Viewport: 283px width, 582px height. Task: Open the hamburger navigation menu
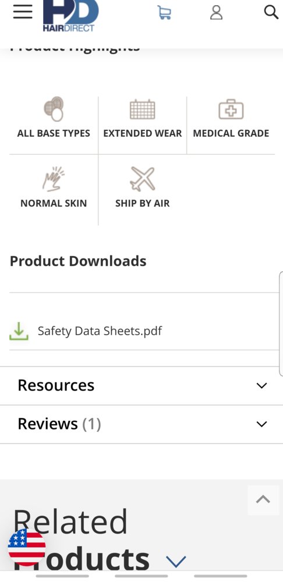pos(23,12)
